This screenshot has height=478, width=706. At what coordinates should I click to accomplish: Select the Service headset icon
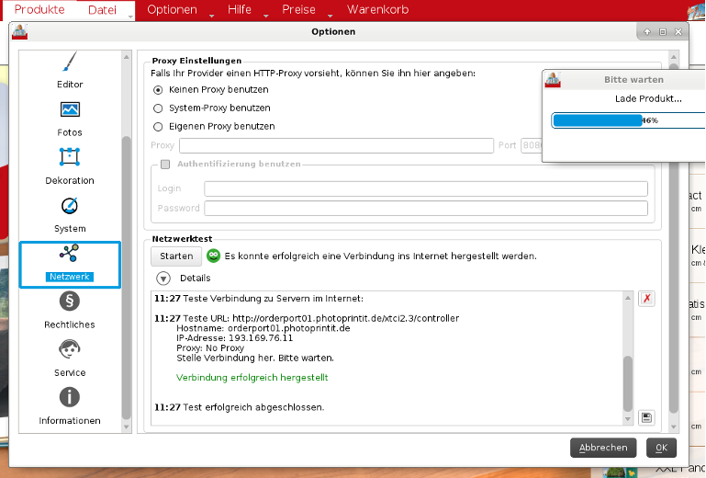(x=70, y=349)
